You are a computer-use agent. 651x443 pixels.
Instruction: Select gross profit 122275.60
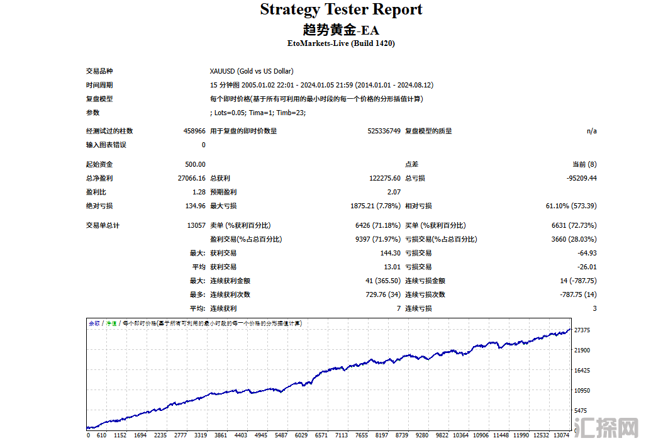[x=385, y=178]
